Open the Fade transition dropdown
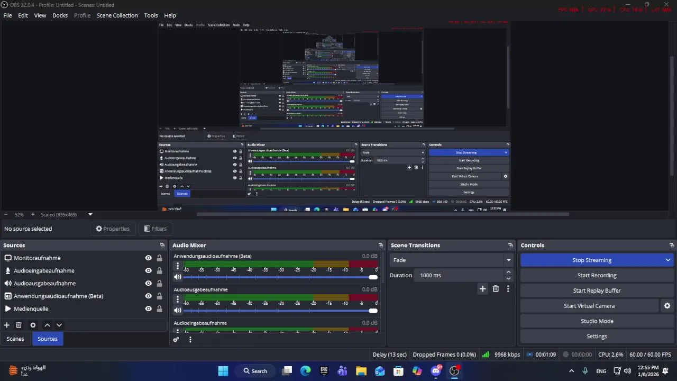677x381 pixels. (x=452, y=260)
